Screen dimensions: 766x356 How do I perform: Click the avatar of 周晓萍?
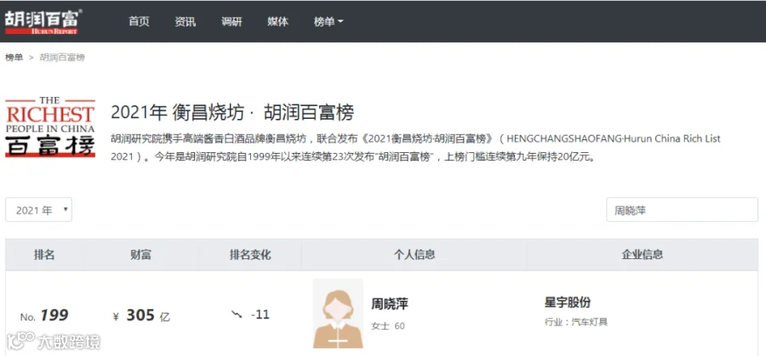coord(338,314)
